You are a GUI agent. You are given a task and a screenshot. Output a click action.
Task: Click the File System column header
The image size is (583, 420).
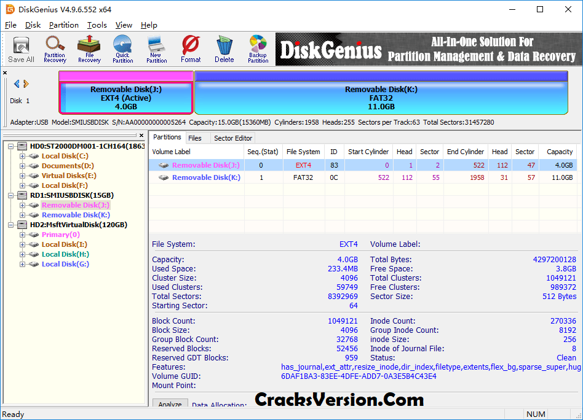[x=303, y=152]
